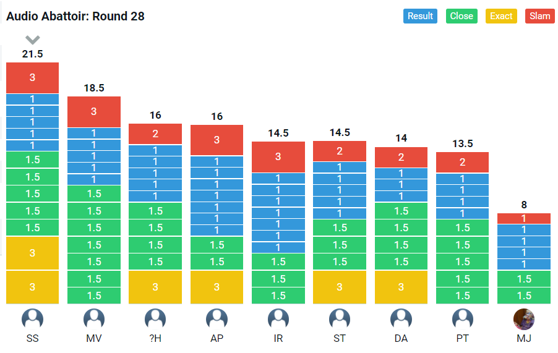
Task: Click IR player avatar icon
Action: click(278, 319)
